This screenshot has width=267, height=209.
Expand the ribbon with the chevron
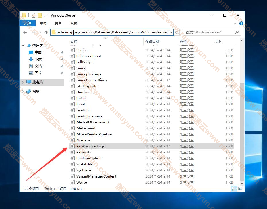point(235,23)
